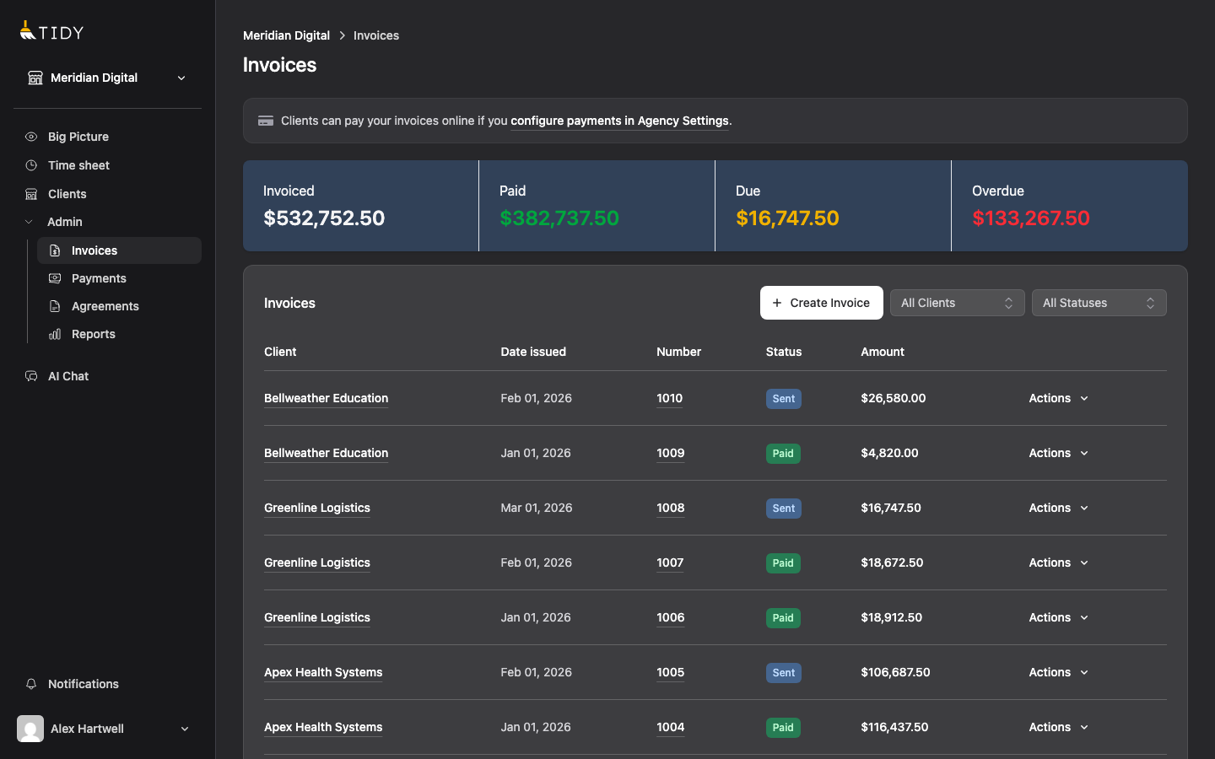Open Actions for invoice 1008
This screenshot has height=759, width=1215.
click(x=1057, y=508)
